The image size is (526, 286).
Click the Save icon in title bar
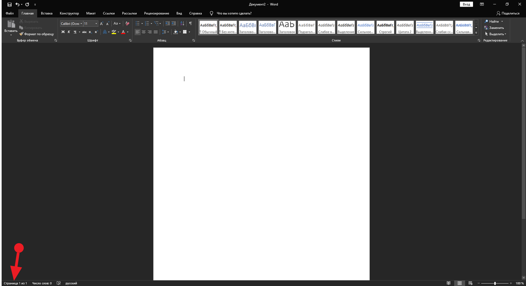pyautogui.click(x=9, y=4)
